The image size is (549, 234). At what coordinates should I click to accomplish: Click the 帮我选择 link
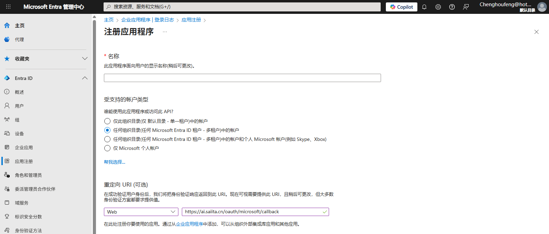pos(115,162)
